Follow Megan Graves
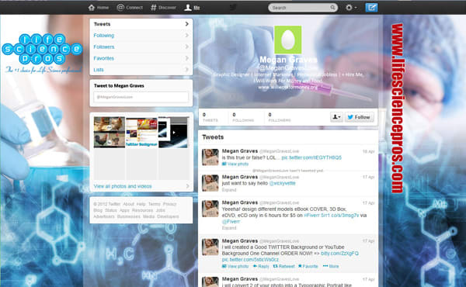 [360, 117]
